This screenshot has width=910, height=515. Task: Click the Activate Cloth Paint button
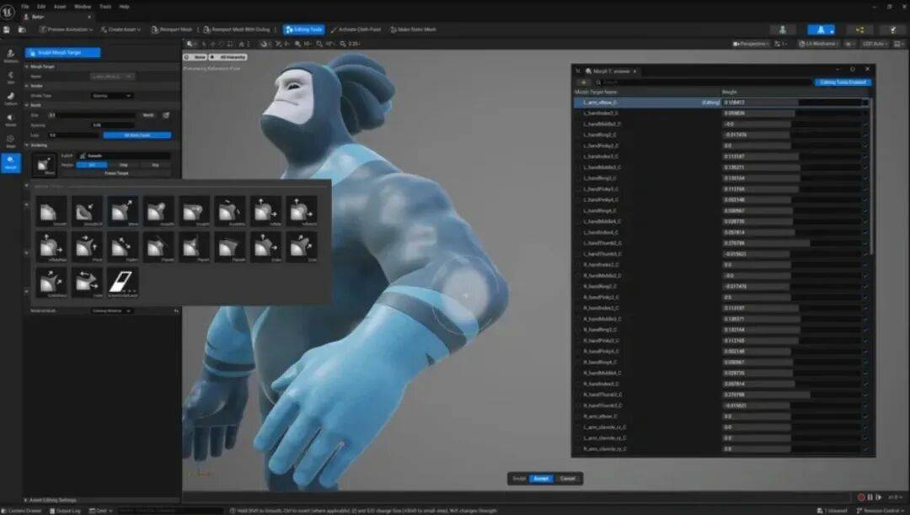click(356, 29)
